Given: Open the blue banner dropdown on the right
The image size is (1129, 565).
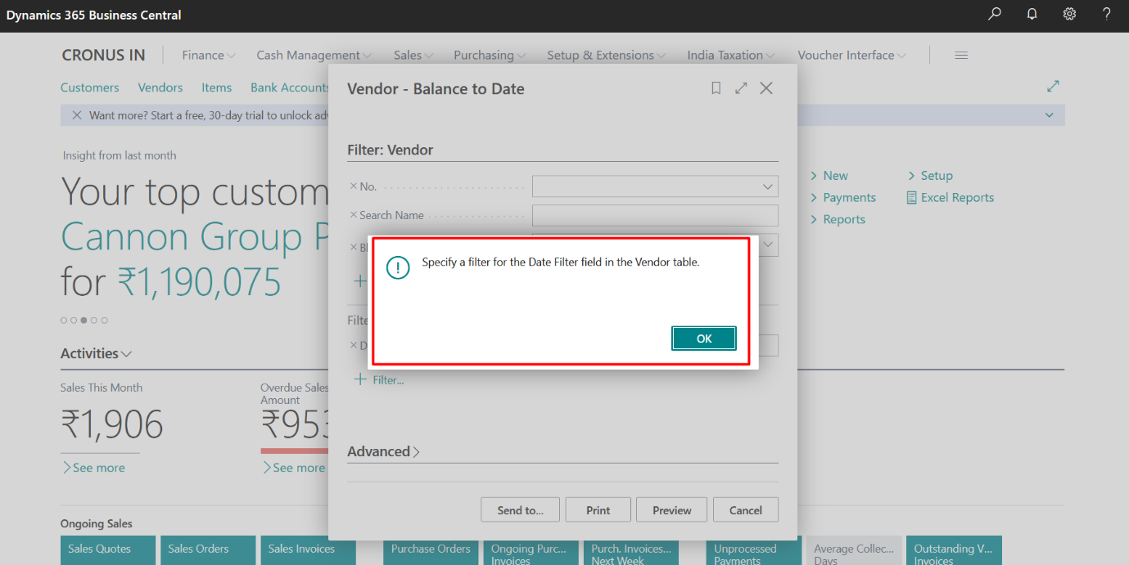Looking at the screenshot, I should pos(1049,114).
